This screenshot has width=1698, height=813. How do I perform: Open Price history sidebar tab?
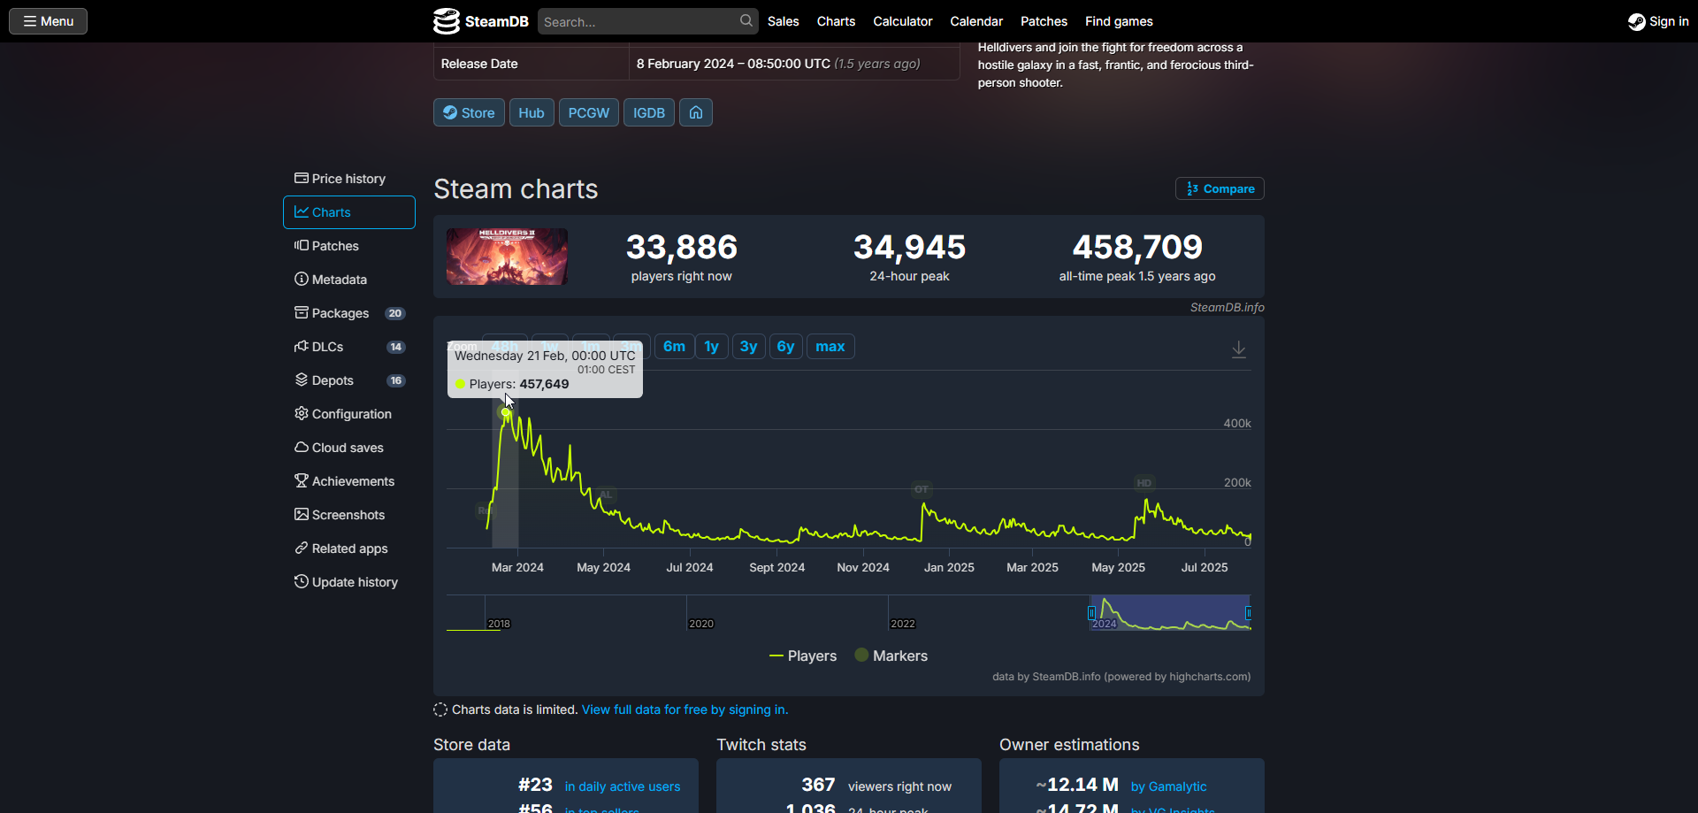(348, 179)
